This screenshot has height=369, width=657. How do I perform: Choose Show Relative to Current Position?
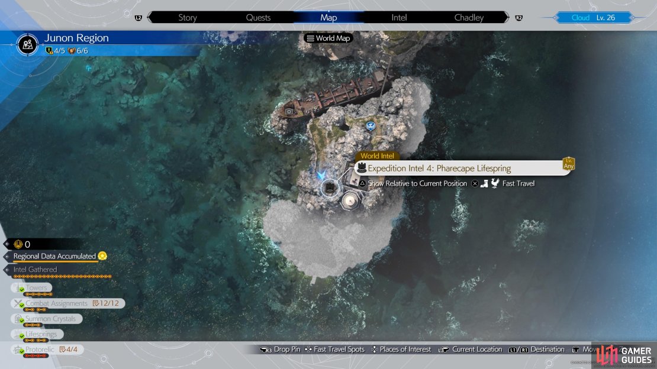pyautogui.click(x=417, y=183)
